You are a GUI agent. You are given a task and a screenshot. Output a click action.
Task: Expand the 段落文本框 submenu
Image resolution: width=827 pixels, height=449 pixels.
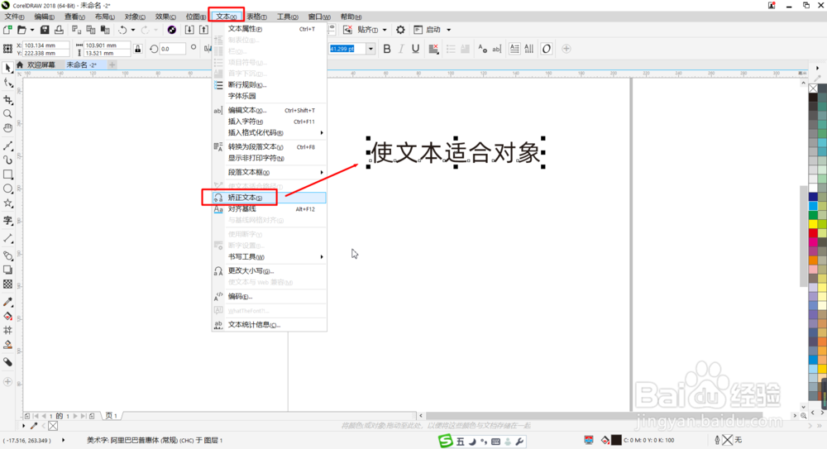[x=269, y=172]
